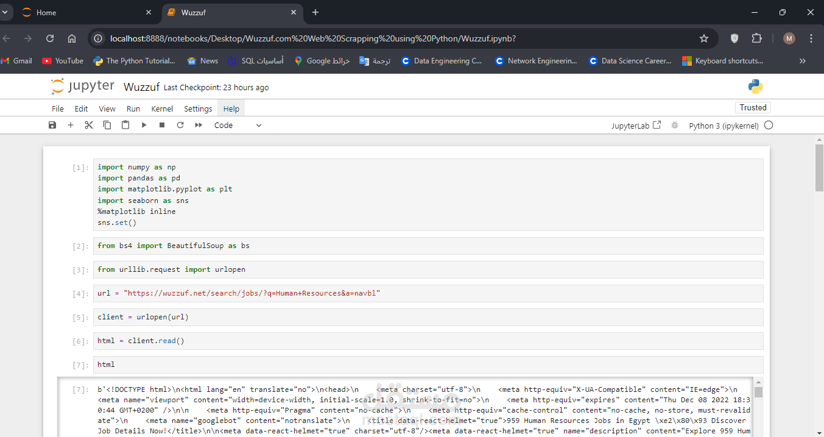Select cell with numpy imports

coord(428,195)
